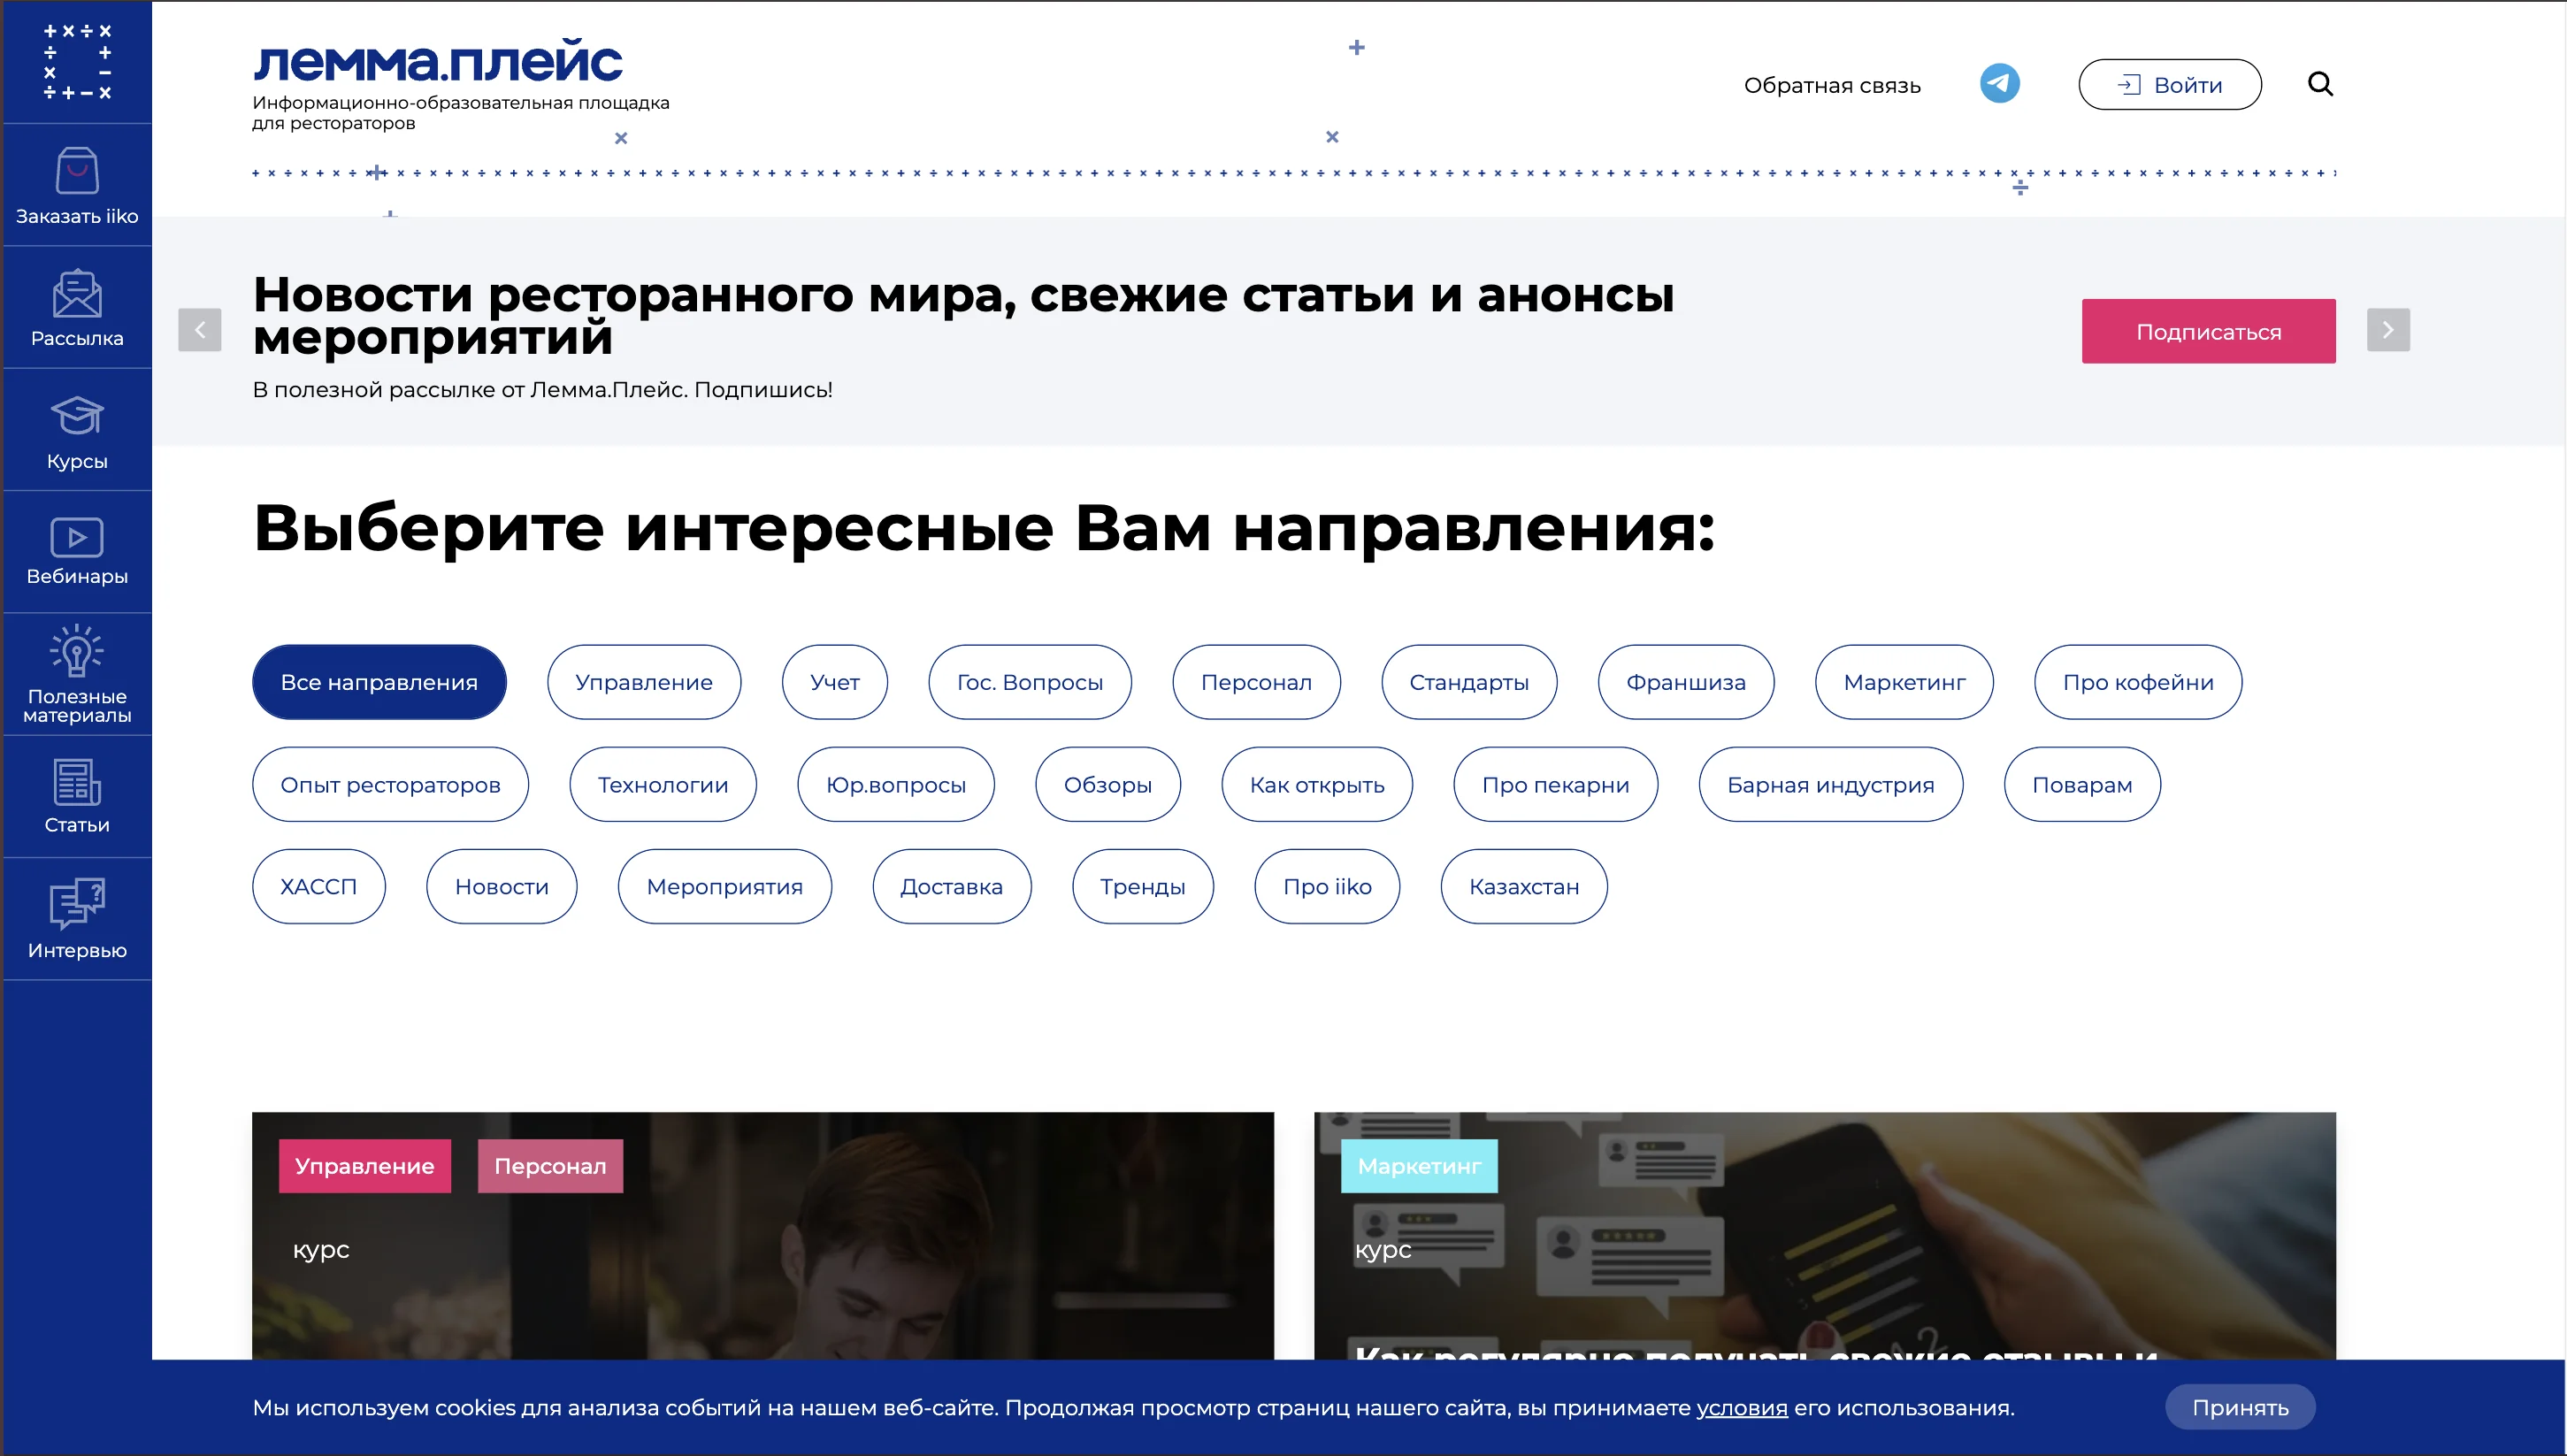
Task: Filter by Поварам
Action: click(2082, 785)
